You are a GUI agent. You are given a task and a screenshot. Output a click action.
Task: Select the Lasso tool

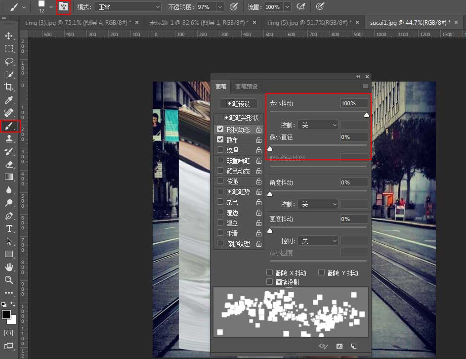click(x=9, y=61)
